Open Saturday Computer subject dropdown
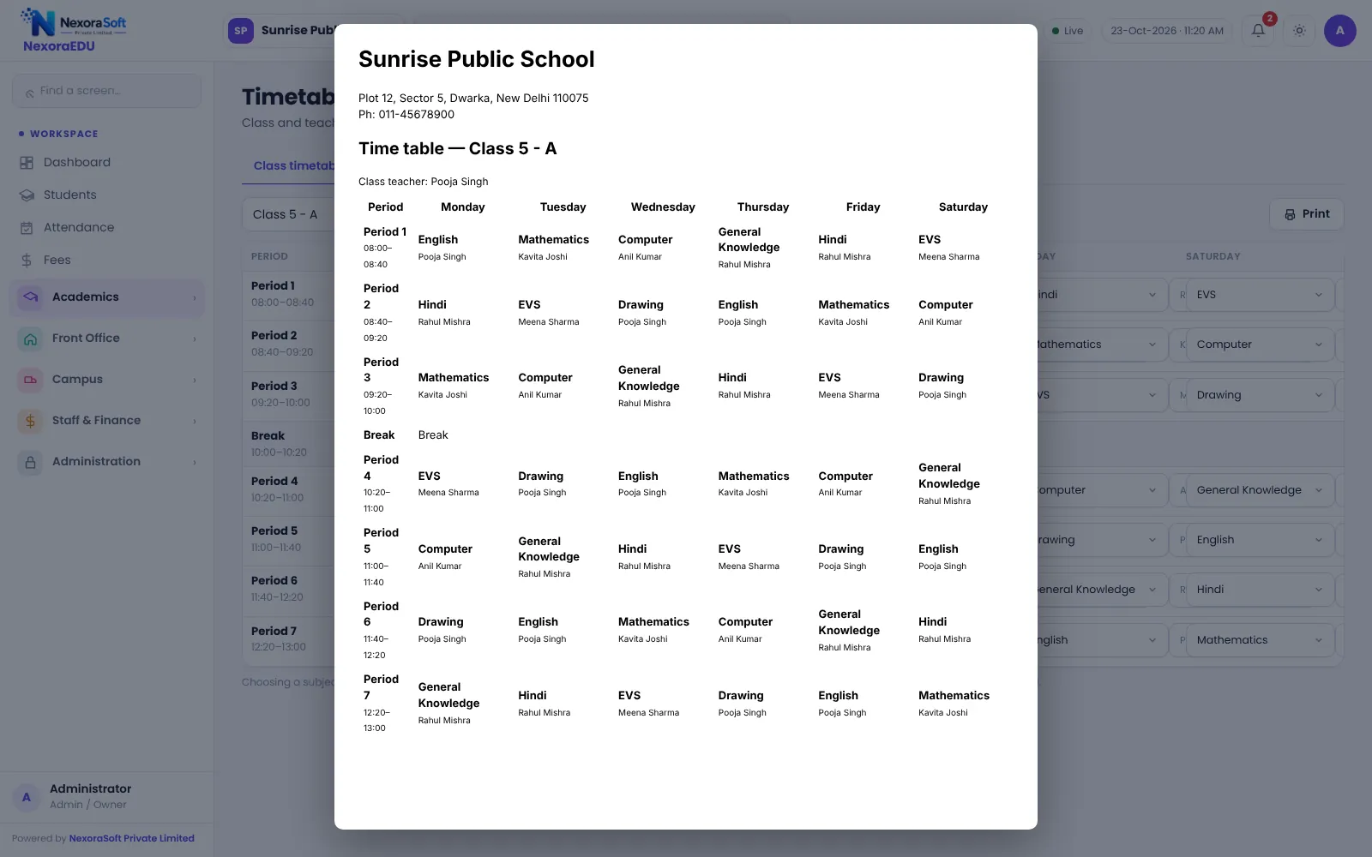Screen dimensions: 1372x857 pos(1261,345)
